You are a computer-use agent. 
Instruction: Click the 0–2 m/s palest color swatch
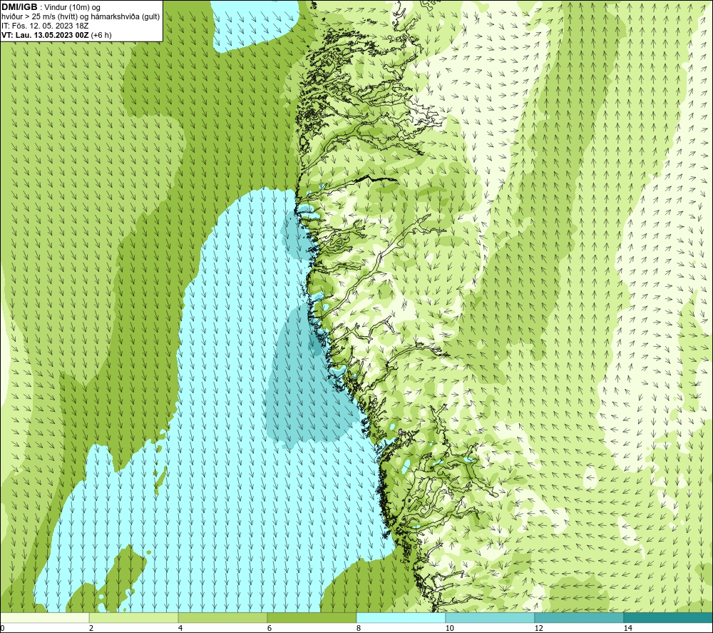44,617
